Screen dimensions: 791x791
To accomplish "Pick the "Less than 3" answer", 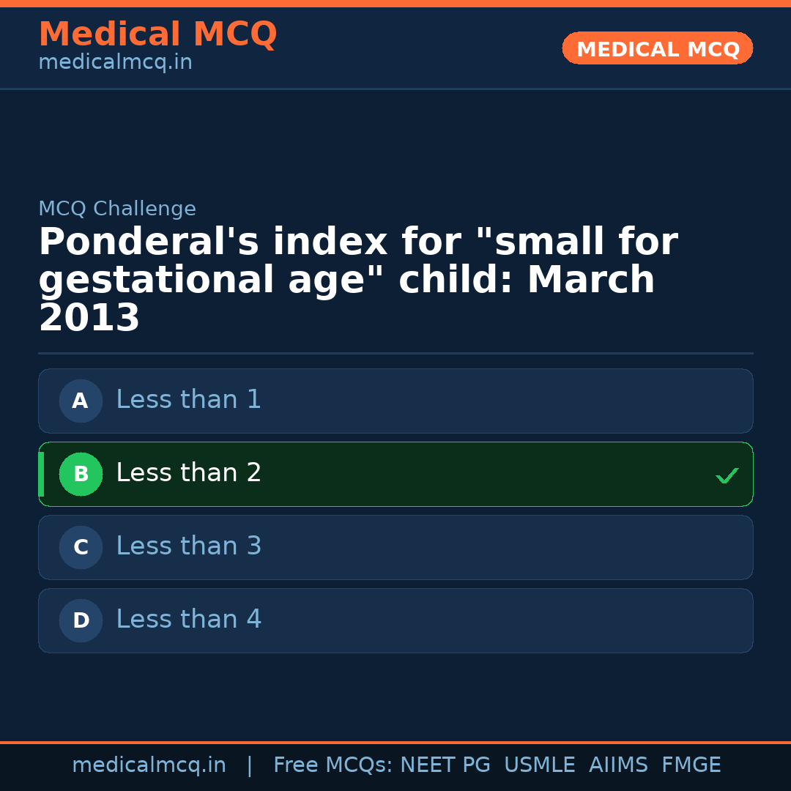I will [x=188, y=546].
